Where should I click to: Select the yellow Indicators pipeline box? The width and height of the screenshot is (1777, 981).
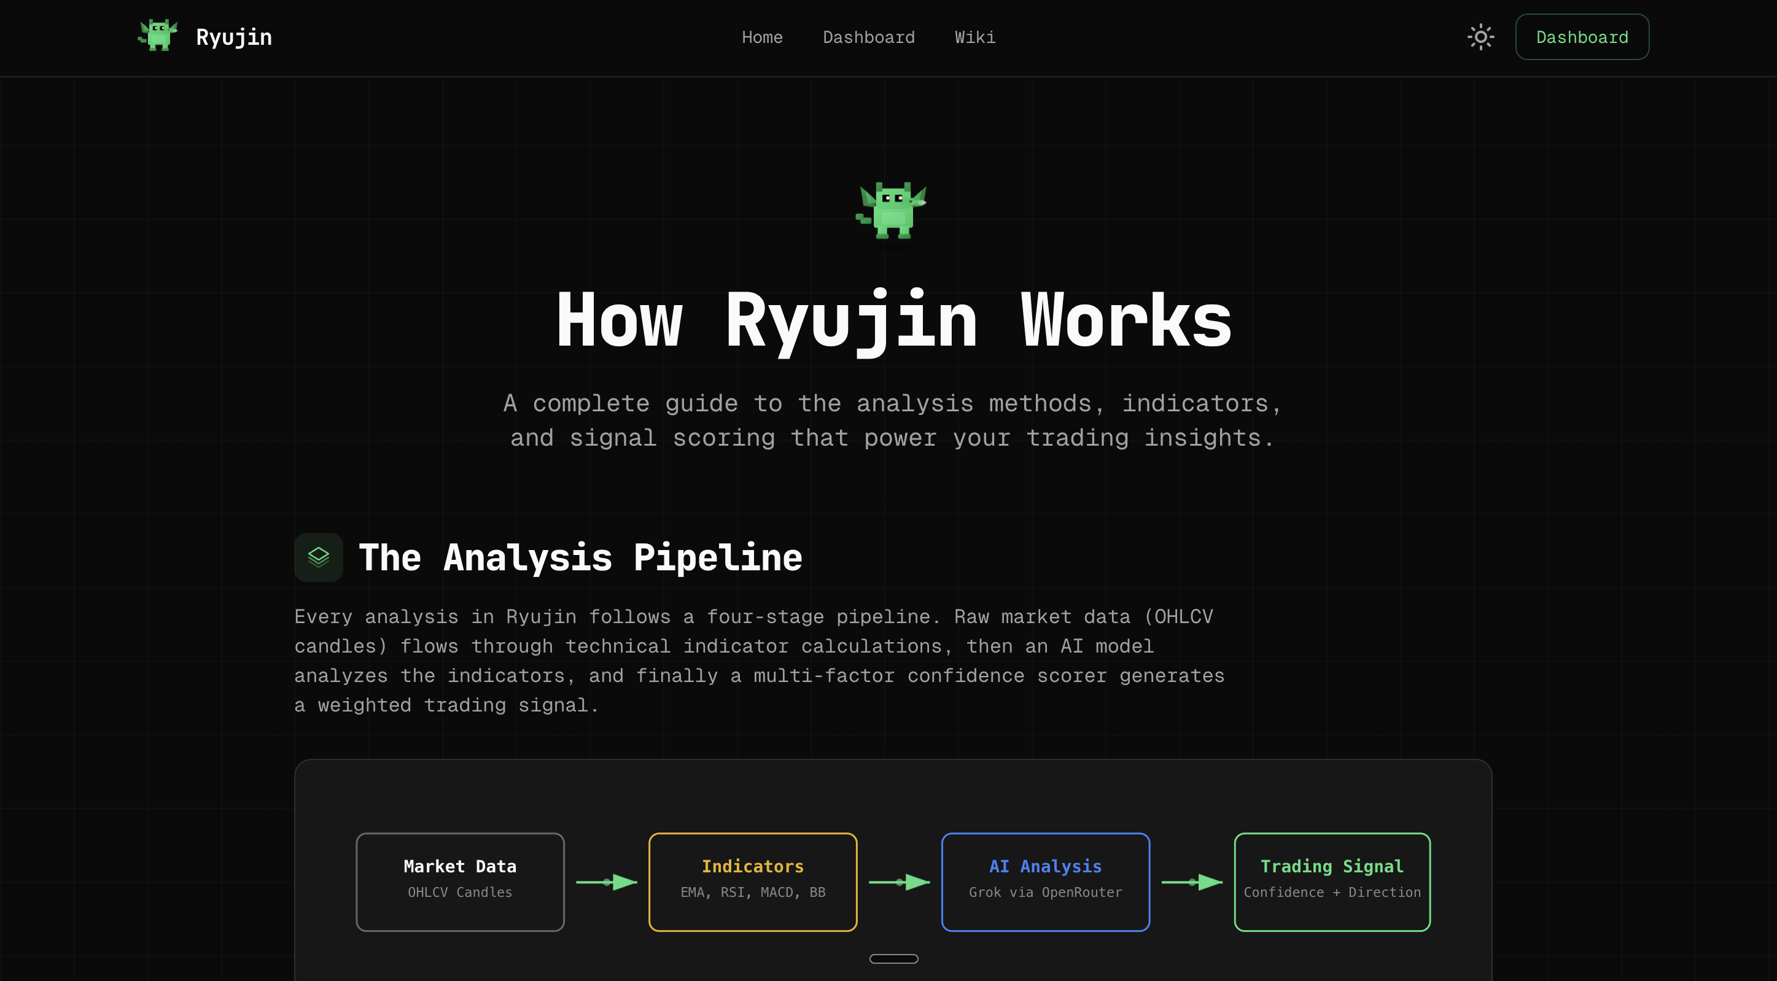pyautogui.click(x=752, y=882)
